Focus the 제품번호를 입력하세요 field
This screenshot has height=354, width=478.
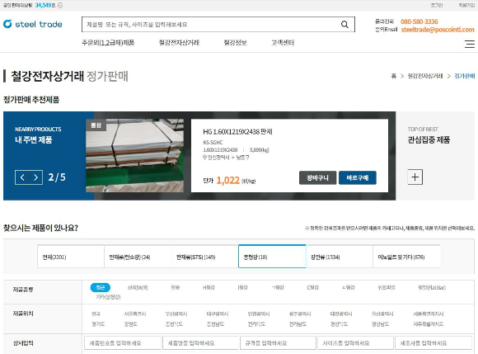(x=123, y=343)
